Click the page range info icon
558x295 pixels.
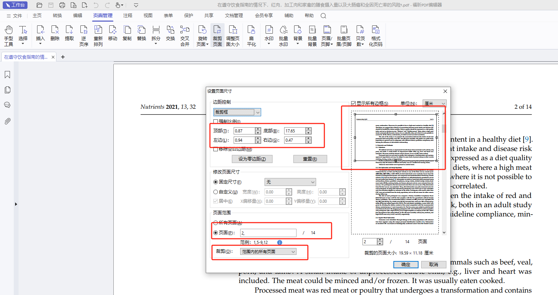[x=280, y=243]
